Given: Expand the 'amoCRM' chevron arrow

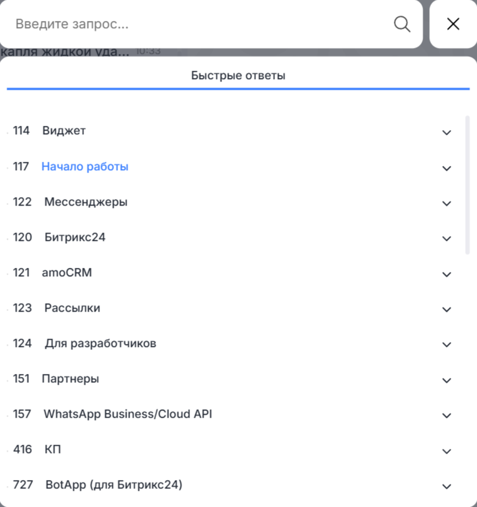Looking at the screenshot, I should pyautogui.click(x=446, y=274).
